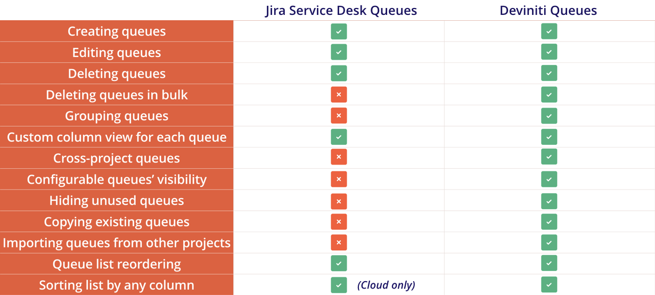Click 'Configurable queues' visibility' row label
This screenshot has width=655, height=295.
click(x=117, y=179)
